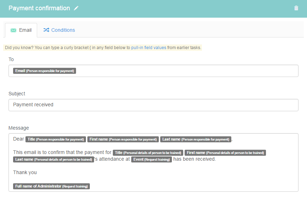Viewport: 307px width, 202px height.
Task: Focus the To recipient field
Action: tap(153, 71)
